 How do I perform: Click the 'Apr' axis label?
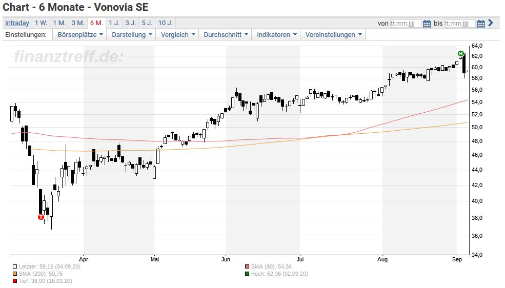[x=84, y=259]
